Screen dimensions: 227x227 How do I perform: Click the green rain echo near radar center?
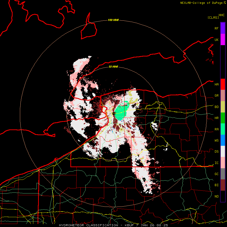point(121,112)
